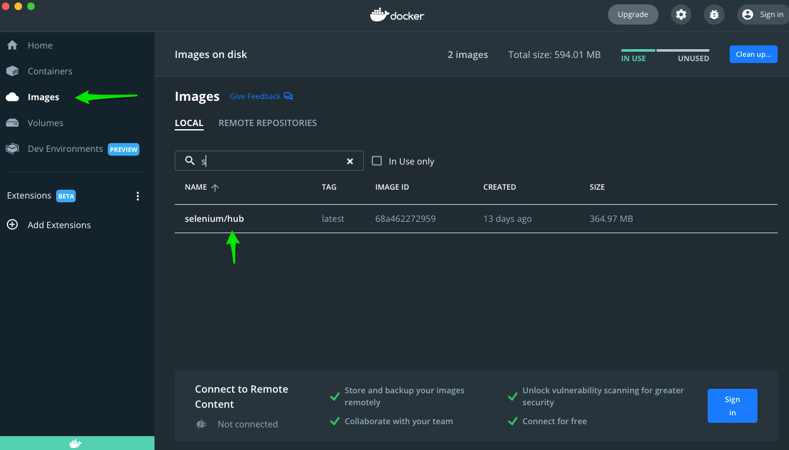Click the Extensions BETA badge

point(66,196)
